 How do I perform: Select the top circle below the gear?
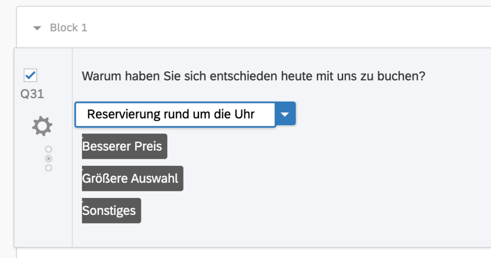click(48, 149)
